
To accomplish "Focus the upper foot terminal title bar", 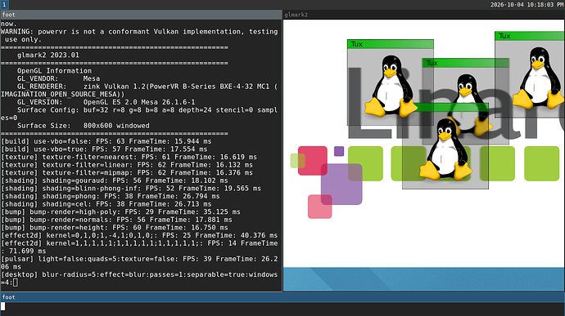I will pyautogui.click(x=141, y=15).
